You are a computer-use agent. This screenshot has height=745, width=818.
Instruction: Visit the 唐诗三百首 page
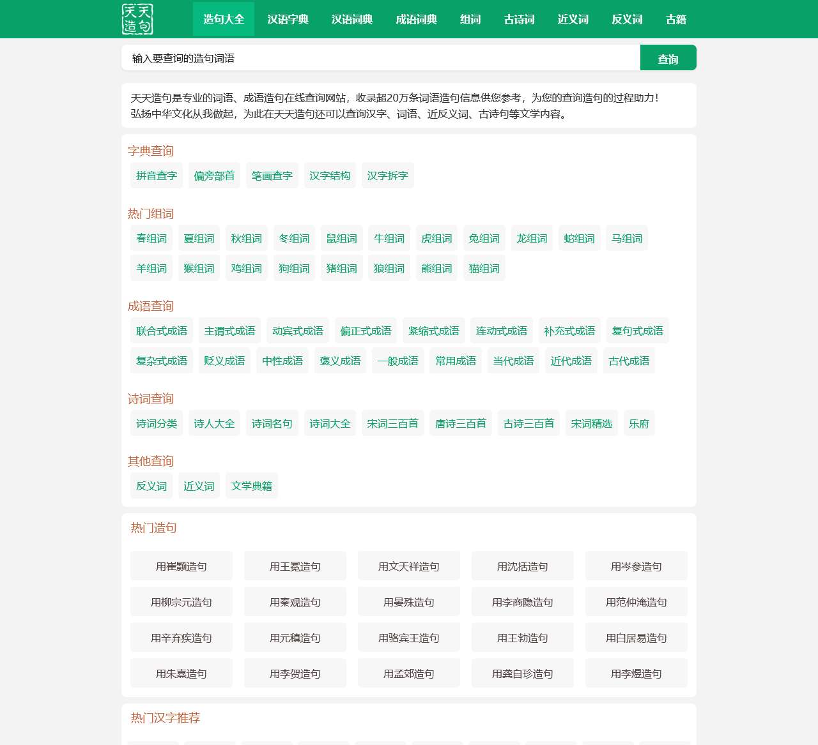click(x=460, y=424)
